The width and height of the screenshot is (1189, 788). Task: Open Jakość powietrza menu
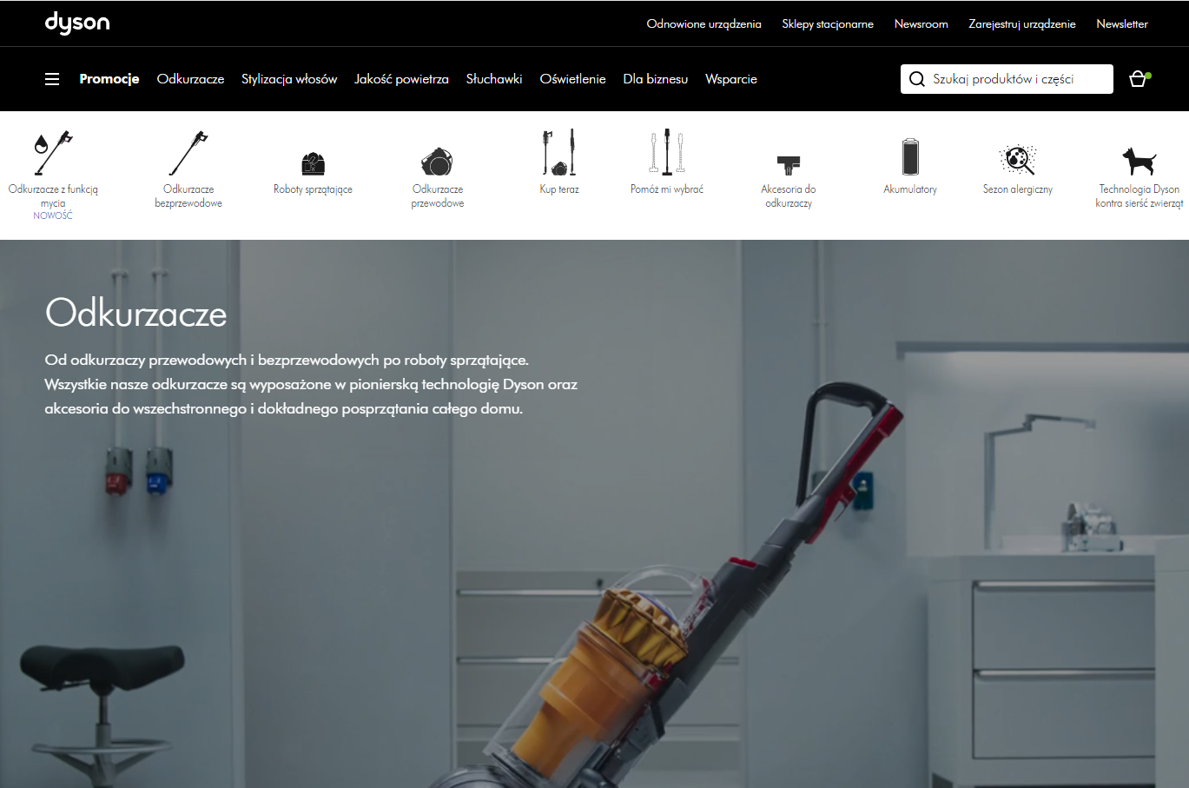pyautogui.click(x=401, y=79)
